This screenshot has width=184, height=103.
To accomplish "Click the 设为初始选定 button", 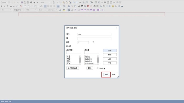I will 73,68.
